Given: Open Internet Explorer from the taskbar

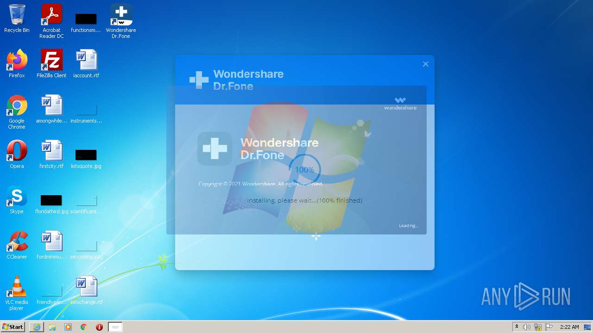Looking at the screenshot, I should coord(37,327).
